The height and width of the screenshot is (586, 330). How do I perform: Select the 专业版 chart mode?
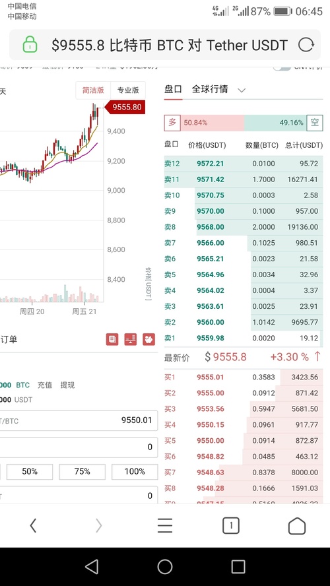point(128,90)
